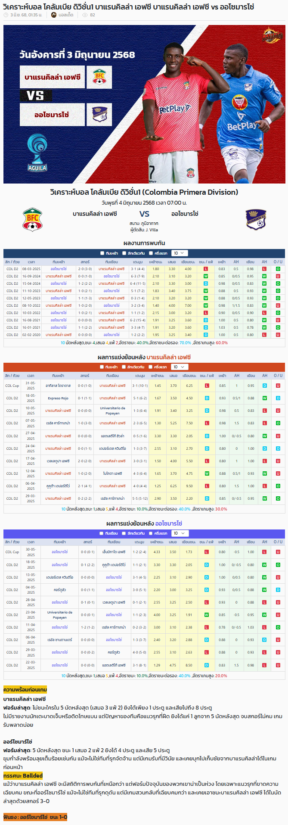Click the 4.33 home odds in the 30-05-2025 row
Viewport: 288px width, 825px height.
tap(157, 552)
